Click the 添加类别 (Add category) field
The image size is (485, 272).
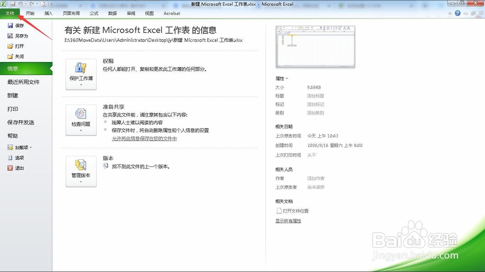click(x=316, y=113)
